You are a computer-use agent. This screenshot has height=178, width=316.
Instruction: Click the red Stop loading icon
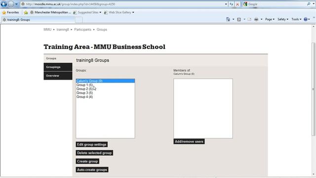click(237, 4)
